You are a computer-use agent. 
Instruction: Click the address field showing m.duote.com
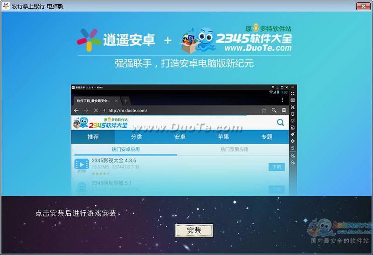(x=181, y=111)
